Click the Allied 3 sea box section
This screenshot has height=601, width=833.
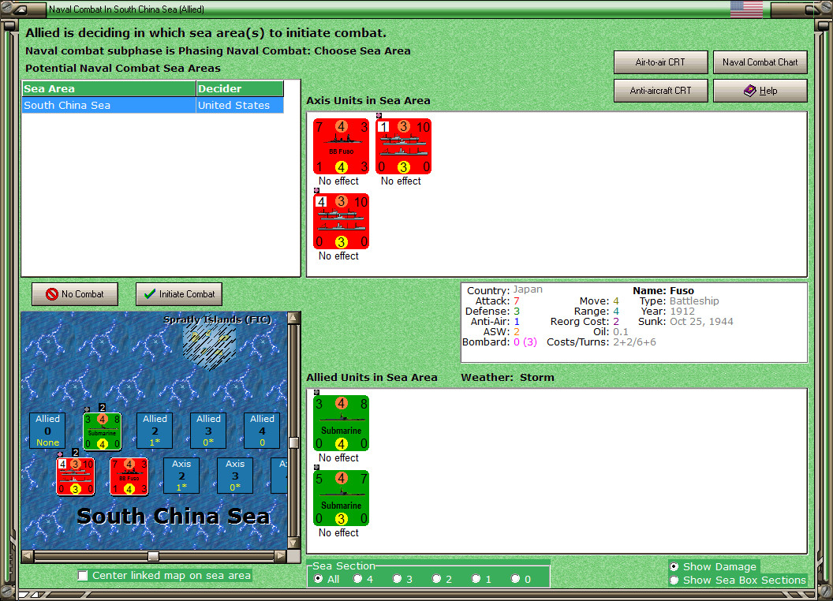coord(208,431)
